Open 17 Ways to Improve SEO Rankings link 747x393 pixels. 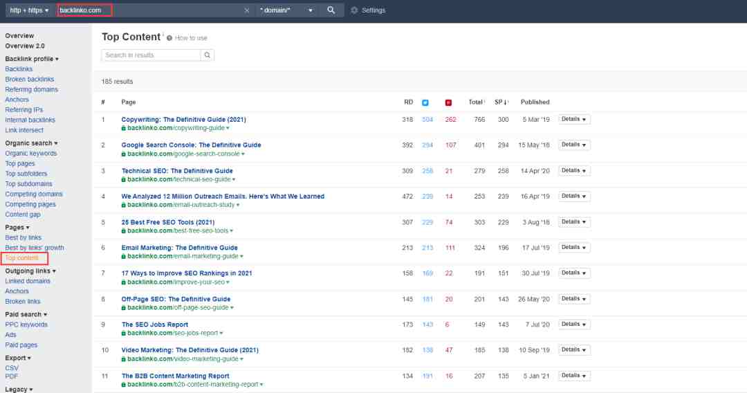tap(187, 273)
